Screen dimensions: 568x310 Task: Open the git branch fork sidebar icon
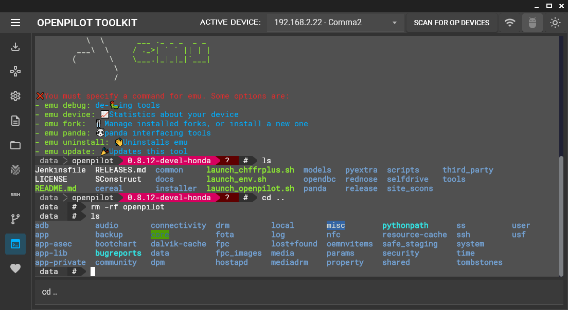[x=15, y=219]
